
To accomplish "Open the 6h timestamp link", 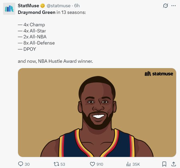I will (77, 6).
